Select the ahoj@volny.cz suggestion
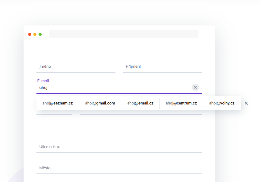 222,103
